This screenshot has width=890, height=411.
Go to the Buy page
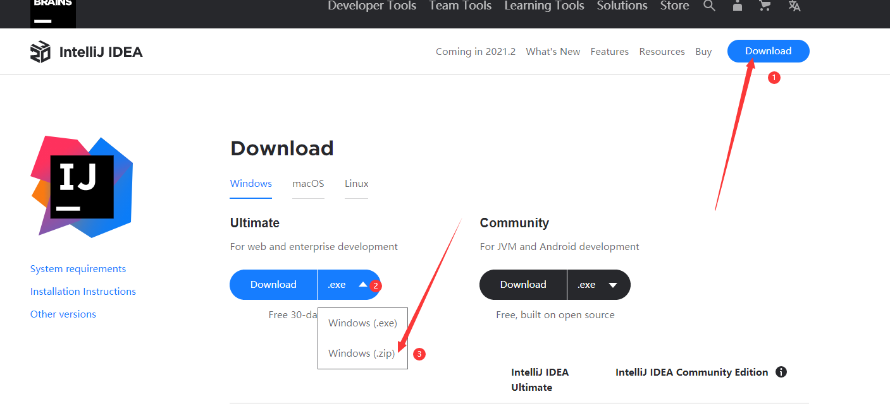pyautogui.click(x=703, y=52)
